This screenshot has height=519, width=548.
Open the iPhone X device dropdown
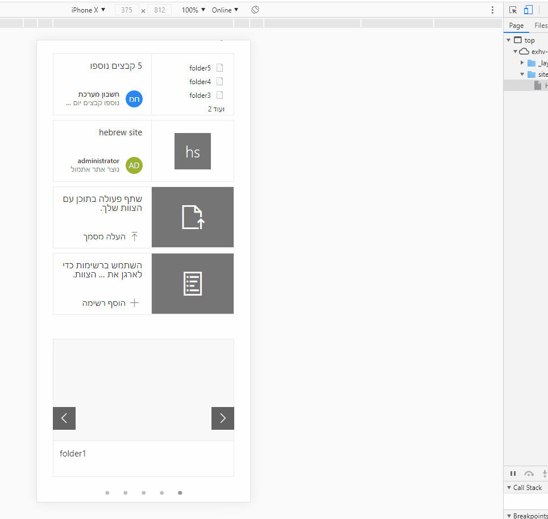click(x=87, y=10)
